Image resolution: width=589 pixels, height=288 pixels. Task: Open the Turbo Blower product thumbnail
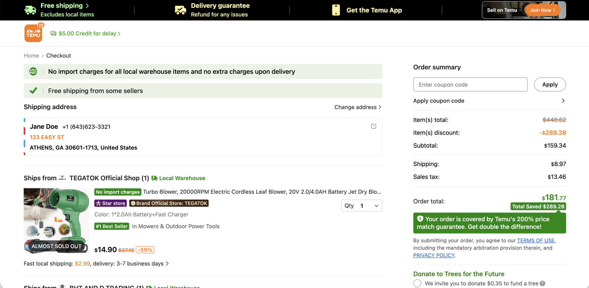click(x=56, y=221)
